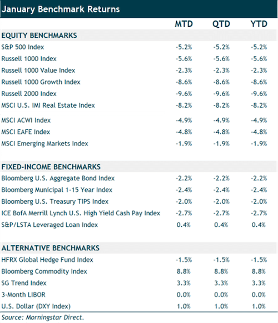Select the MTD column header
The height and width of the screenshot is (323, 278).
tap(183, 24)
